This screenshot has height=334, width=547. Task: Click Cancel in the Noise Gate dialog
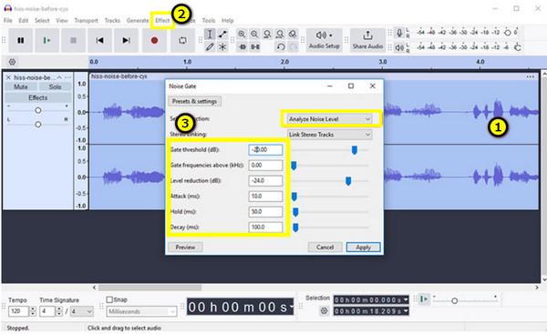tap(325, 247)
